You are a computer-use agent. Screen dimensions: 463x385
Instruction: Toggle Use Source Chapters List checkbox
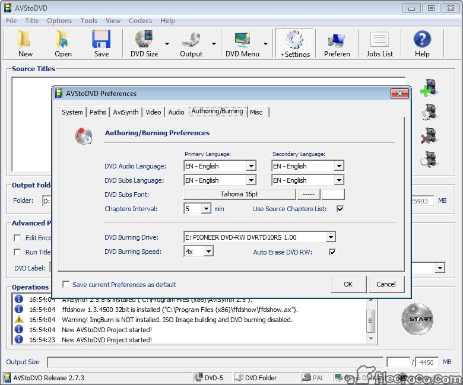click(340, 209)
